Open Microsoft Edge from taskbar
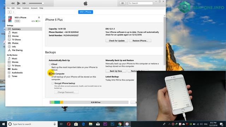 (83, 124)
